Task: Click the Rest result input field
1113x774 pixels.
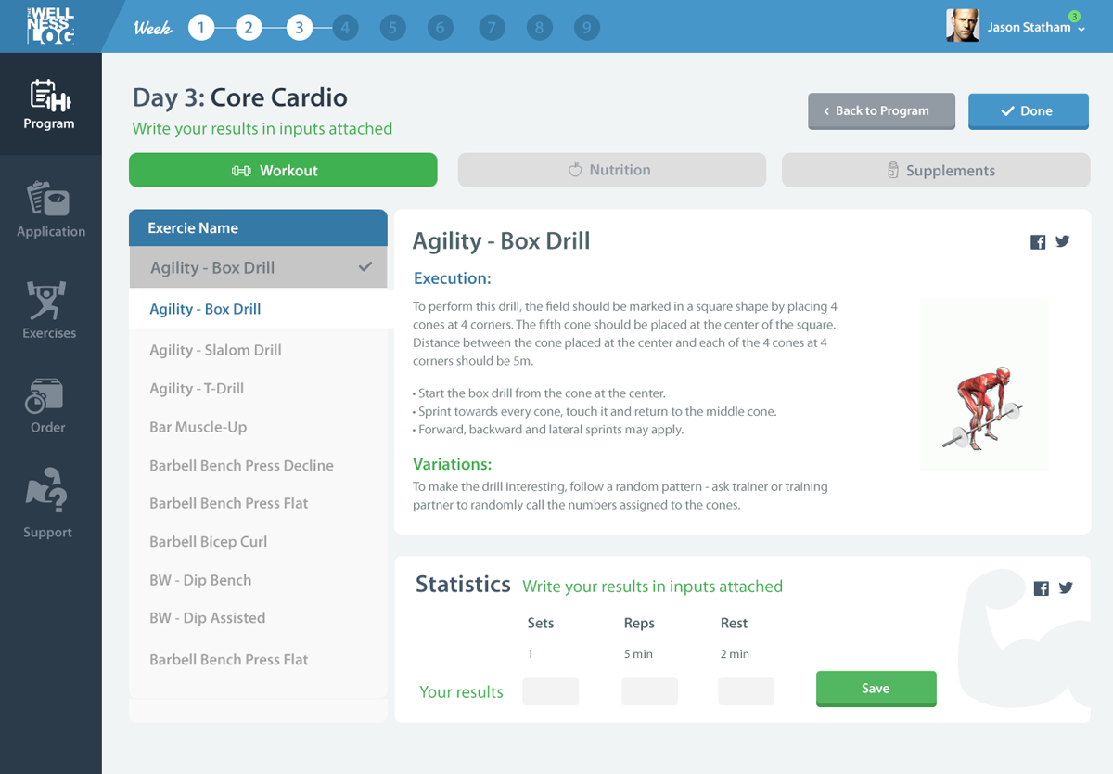Action: click(x=746, y=691)
